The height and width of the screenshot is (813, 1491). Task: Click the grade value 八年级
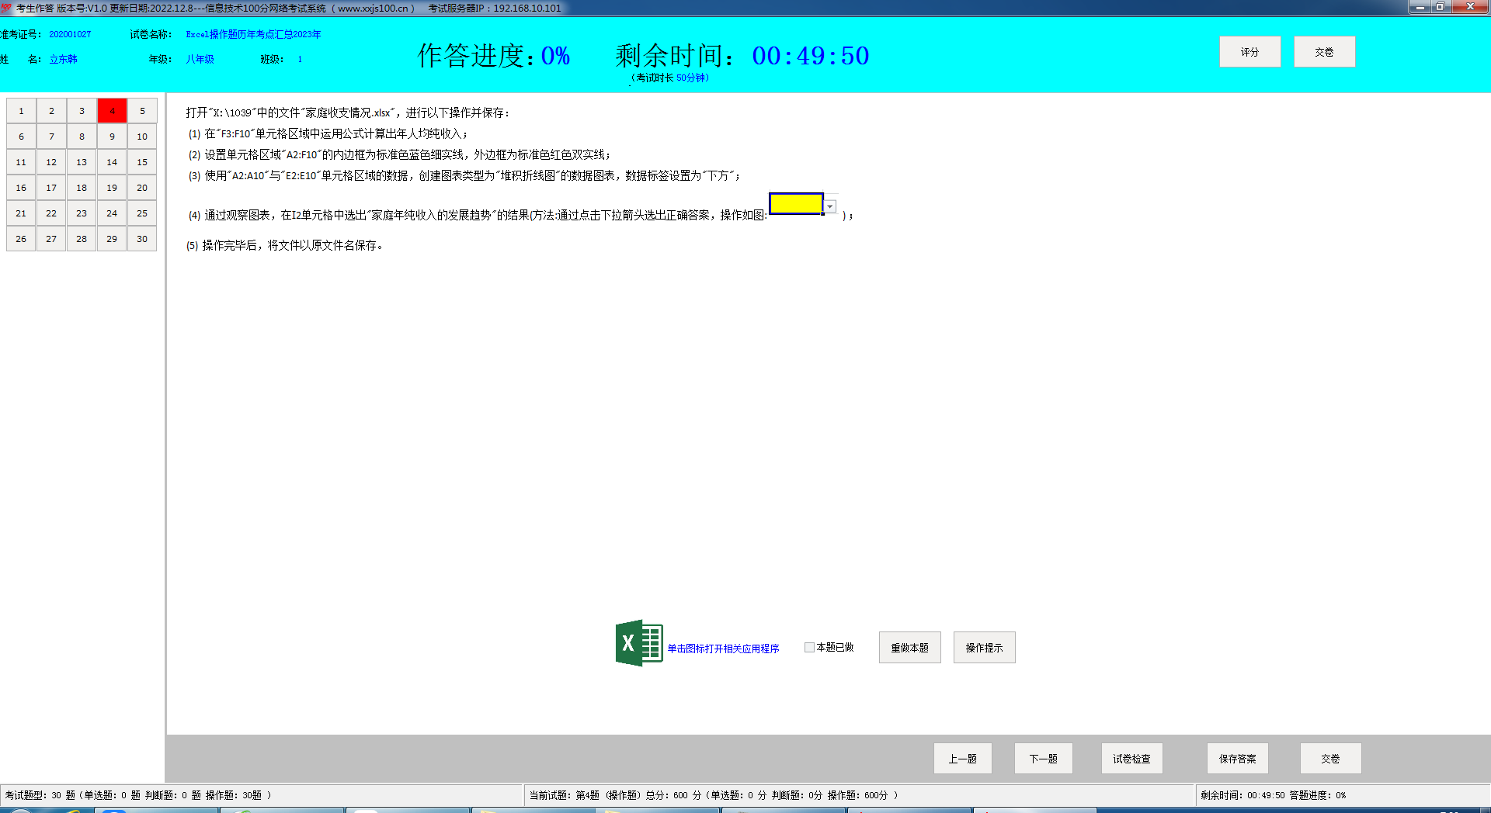click(x=200, y=59)
